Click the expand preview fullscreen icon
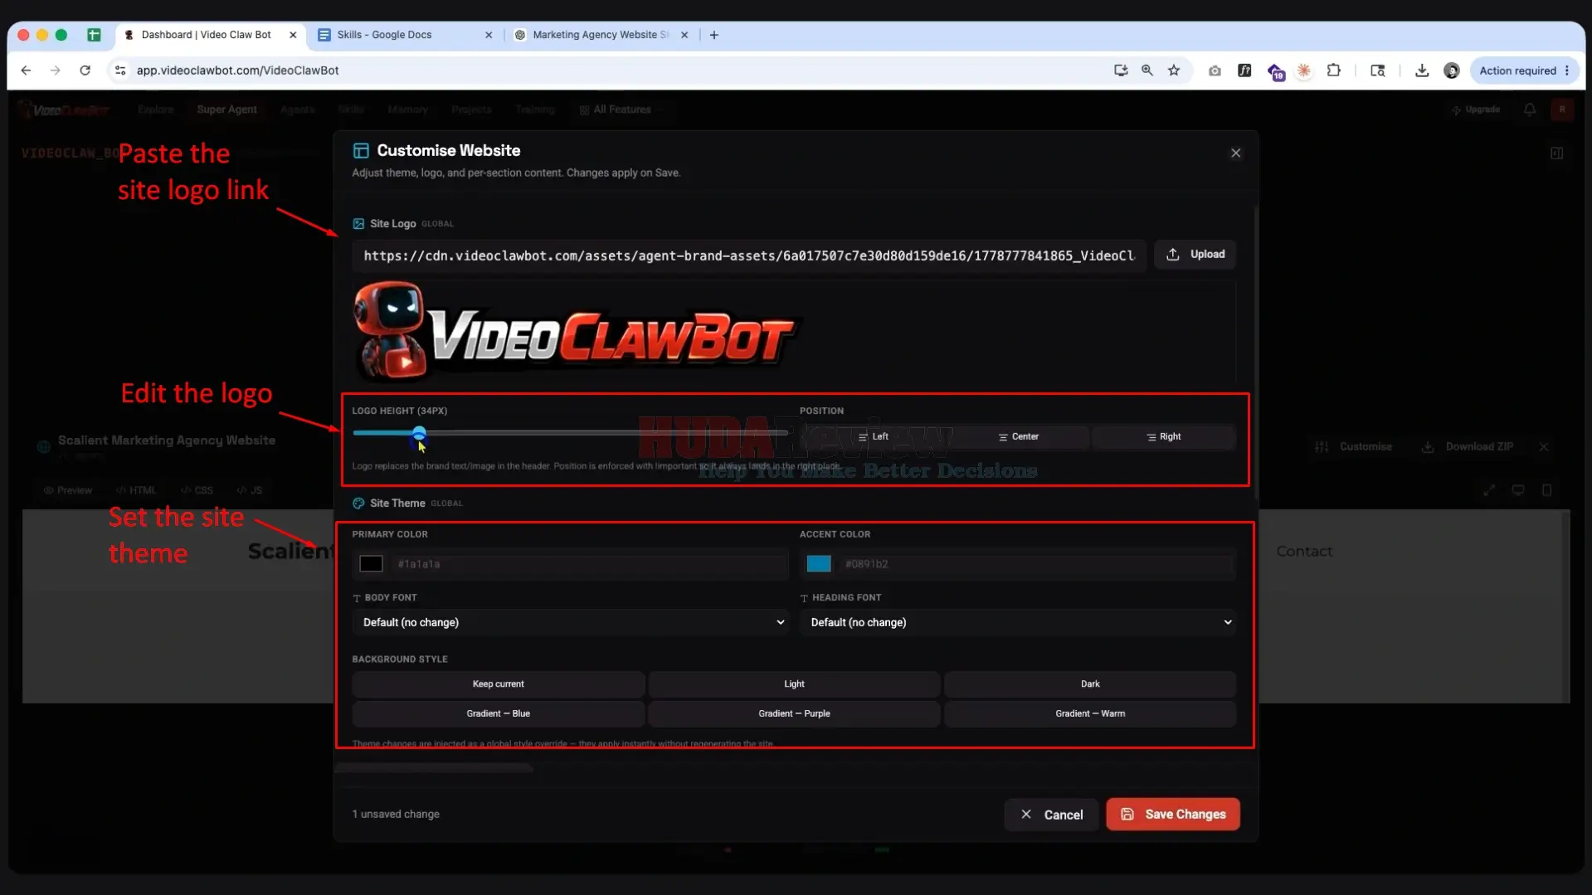Image resolution: width=1592 pixels, height=895 pixels. [1489, 490]
